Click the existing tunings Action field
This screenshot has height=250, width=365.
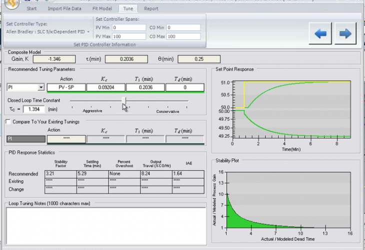[x=66, y=139]
